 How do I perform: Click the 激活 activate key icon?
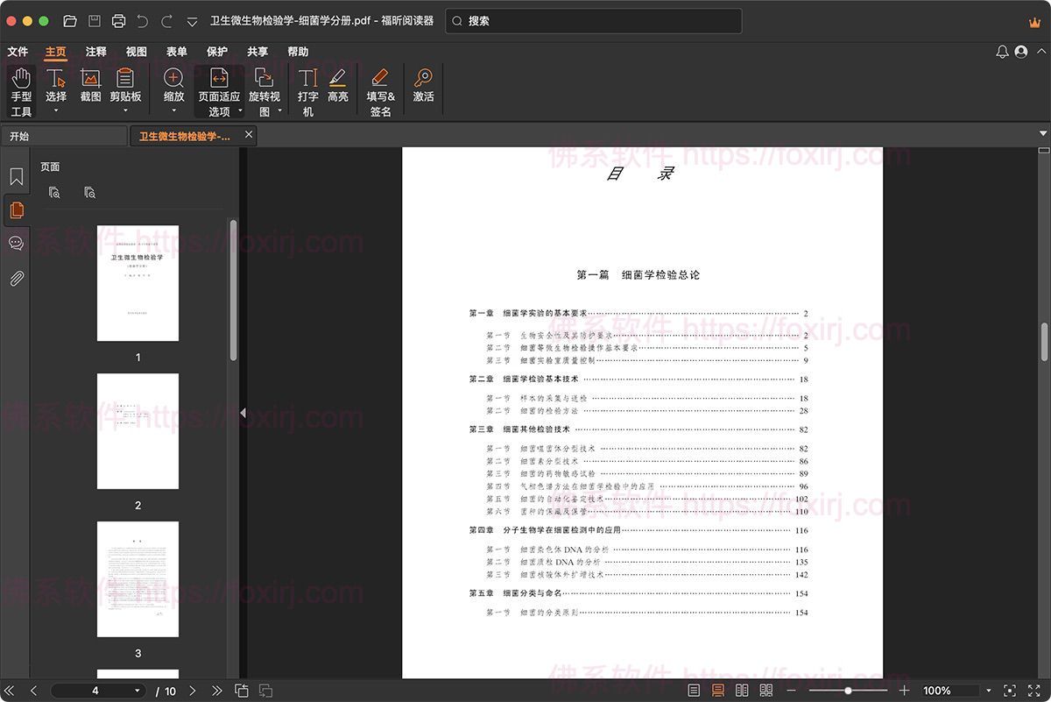(423, 86)
